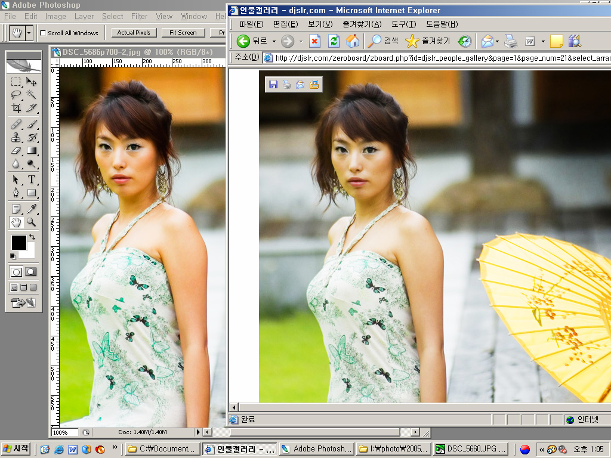
Task: Expand the document status bar info arrow
Action: coord(198,432)
